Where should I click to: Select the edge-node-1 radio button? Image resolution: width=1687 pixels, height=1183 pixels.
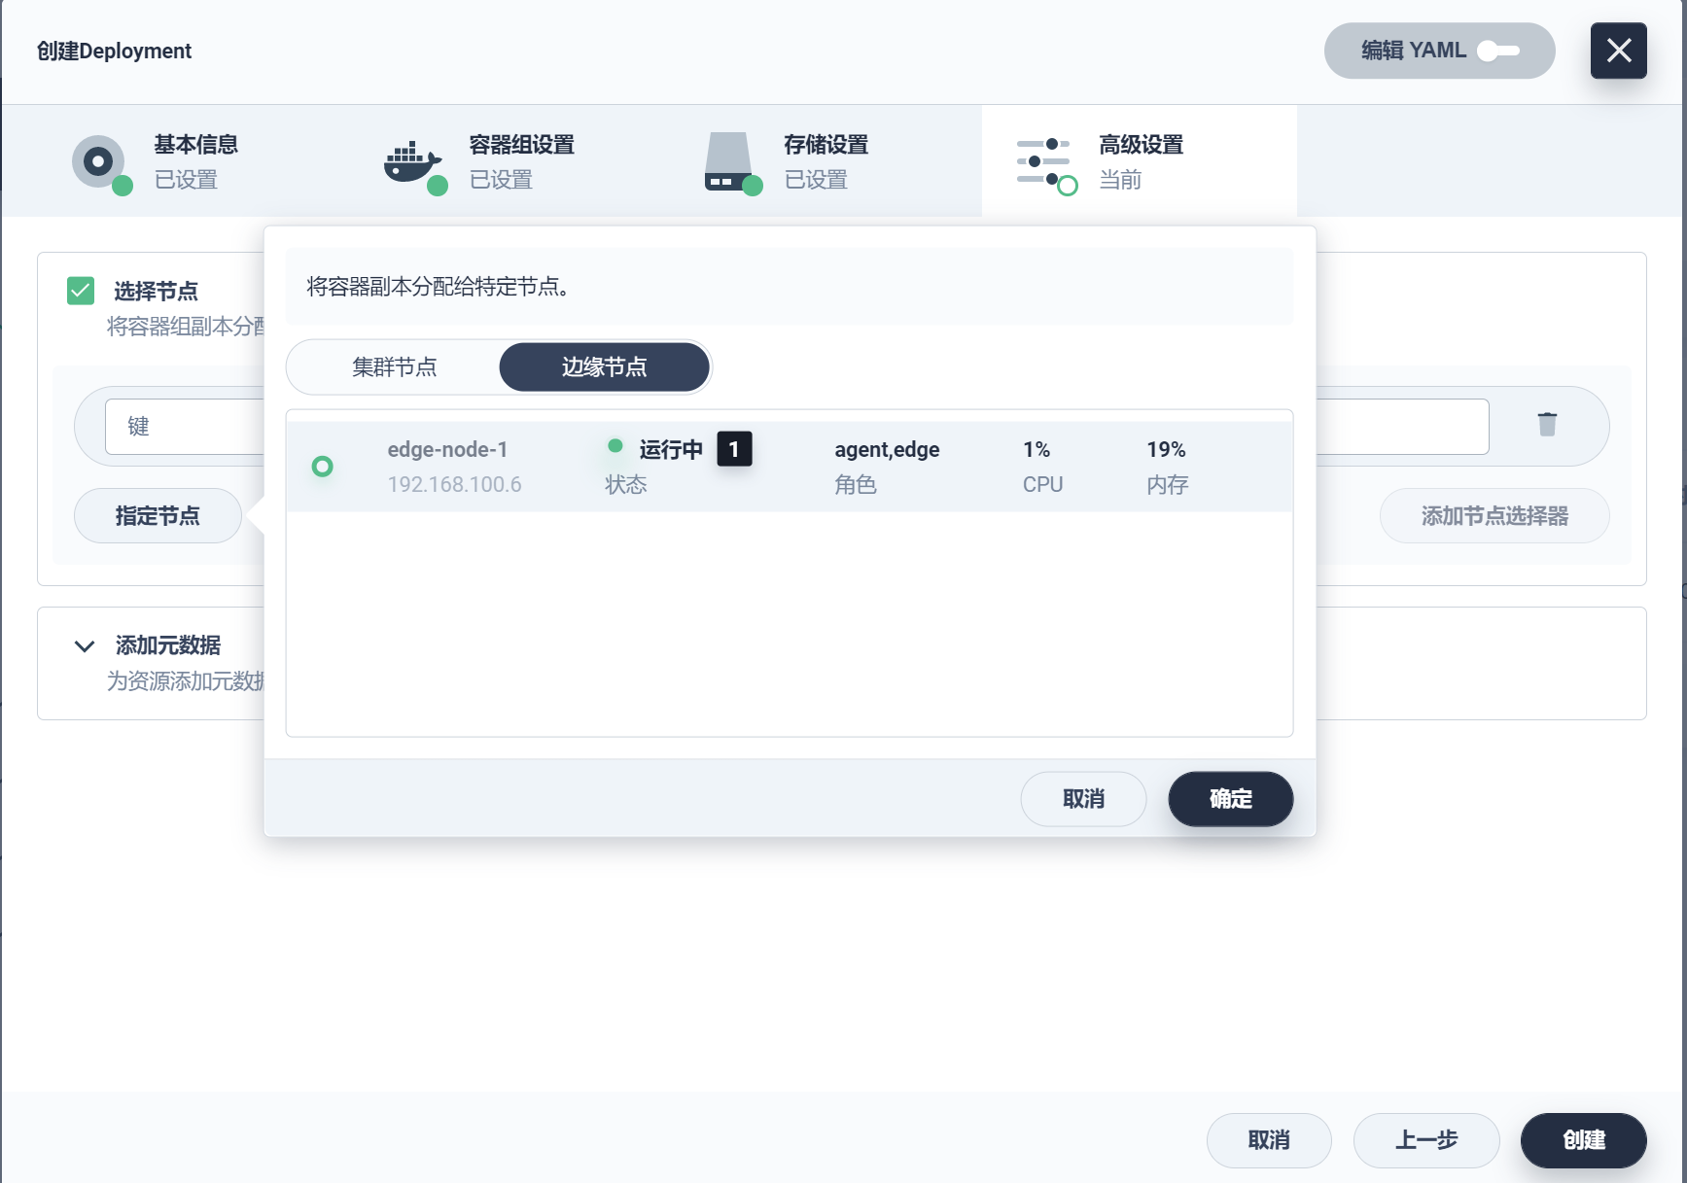322,467
